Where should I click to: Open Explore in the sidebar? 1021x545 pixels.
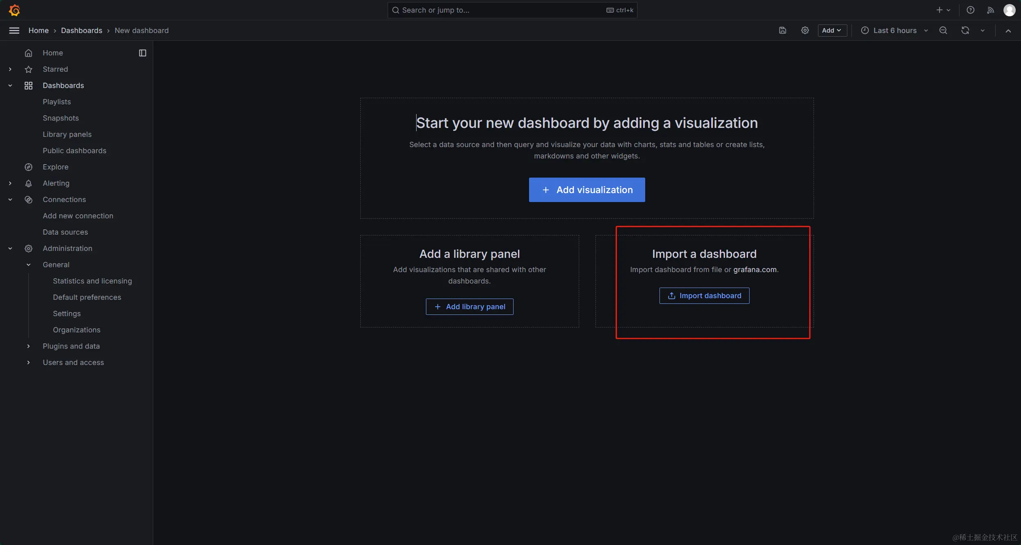coord(55,167)
